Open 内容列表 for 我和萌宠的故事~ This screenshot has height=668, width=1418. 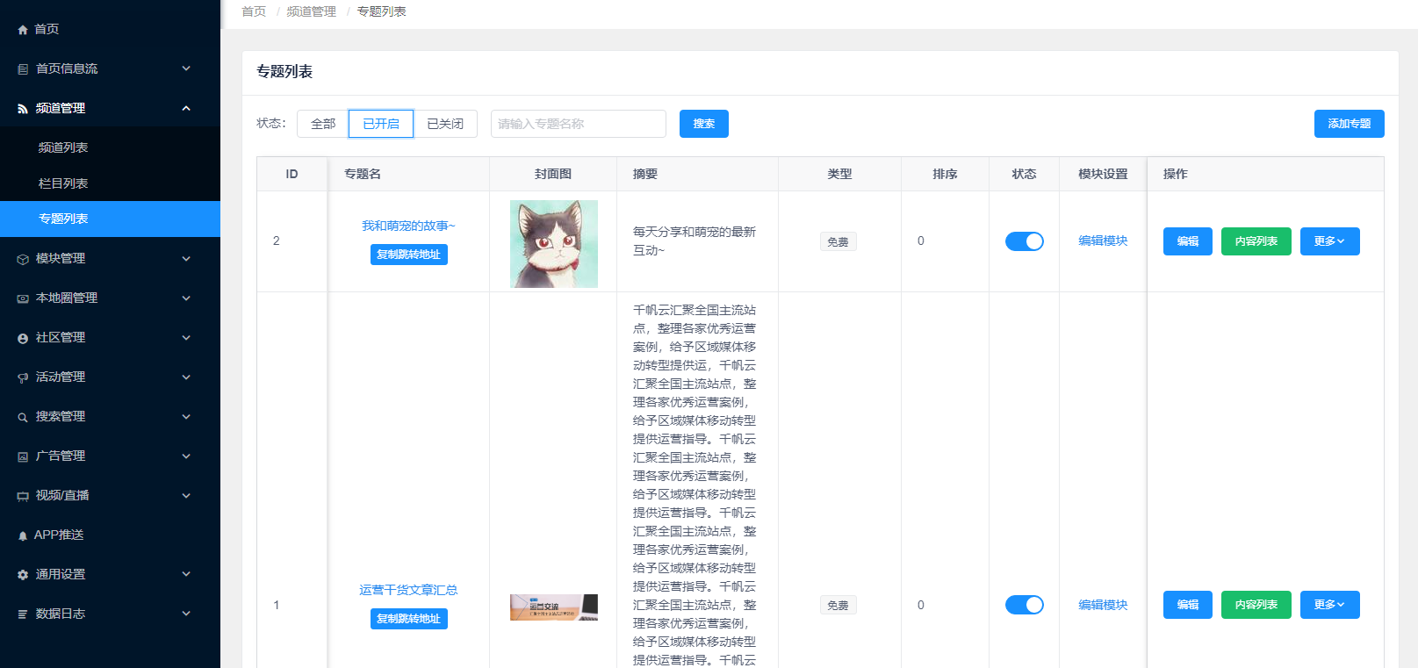click(1256, 241)
